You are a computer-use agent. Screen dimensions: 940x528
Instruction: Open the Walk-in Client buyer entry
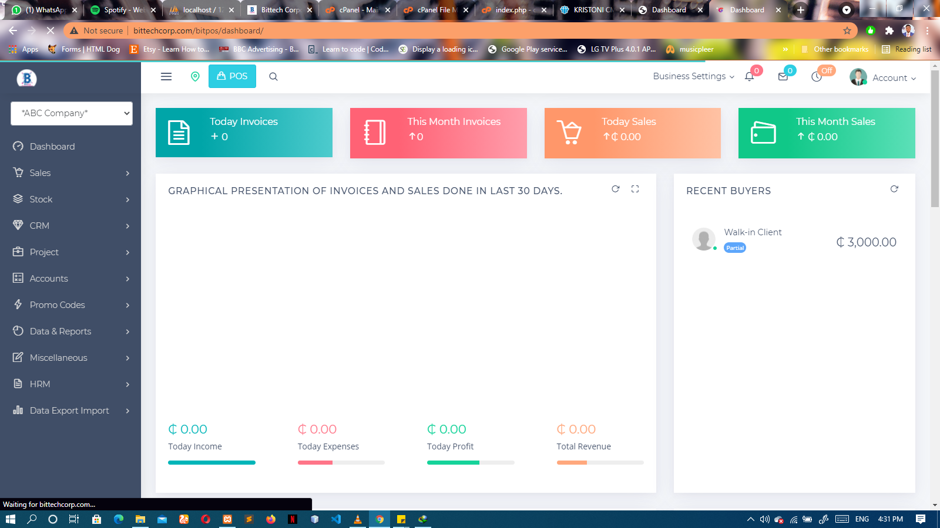pyautogui.click(x=753, y=232)
